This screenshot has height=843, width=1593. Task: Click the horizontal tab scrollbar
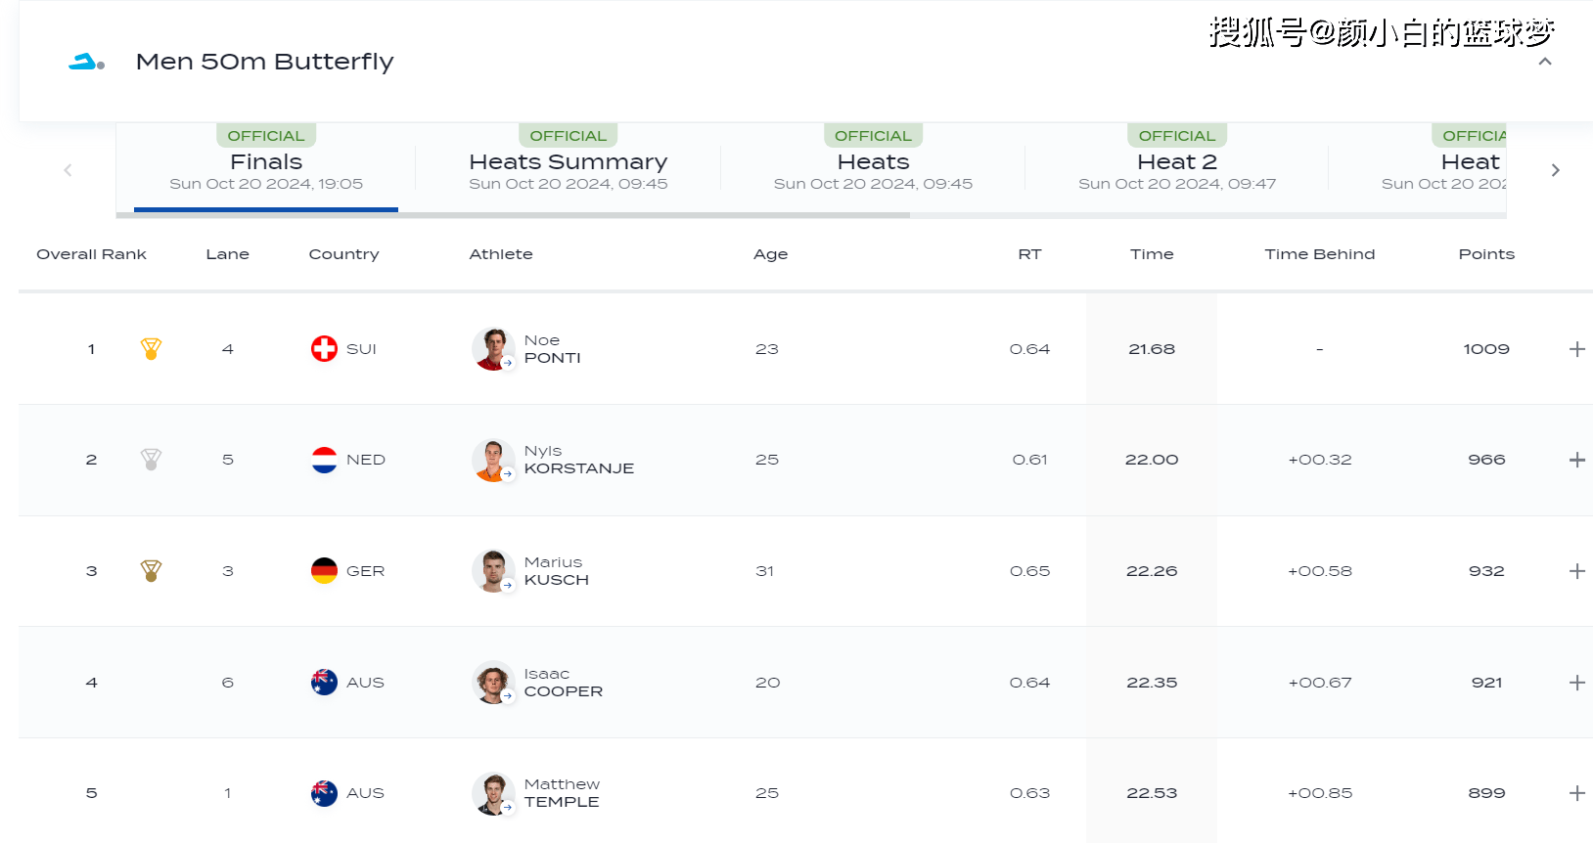[x=513, y=214]
